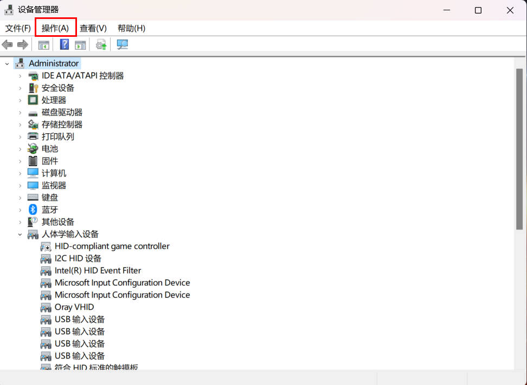The image size is (527, 385).
Task: Click the I2C HID 设备 device icon
Action: pos(46,259)
